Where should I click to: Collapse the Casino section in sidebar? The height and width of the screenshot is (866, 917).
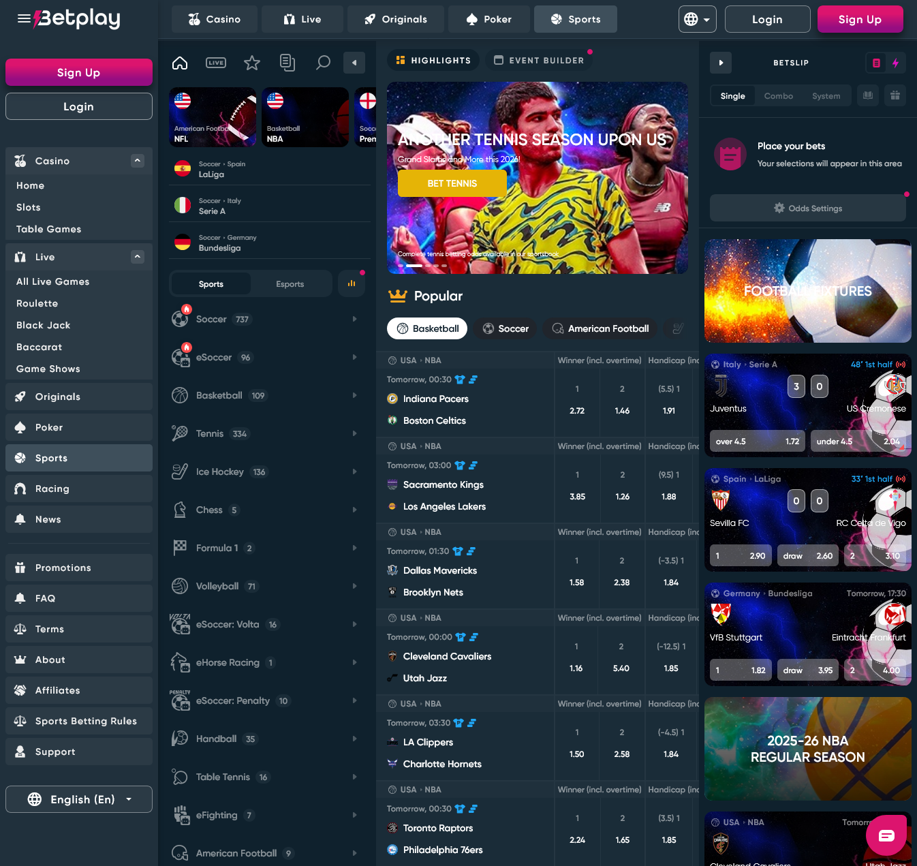138,161
